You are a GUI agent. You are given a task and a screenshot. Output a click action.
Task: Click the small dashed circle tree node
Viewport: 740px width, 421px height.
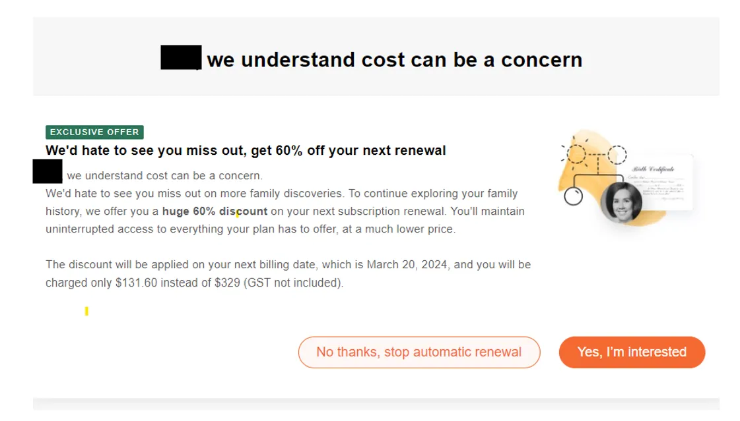click(617, 155)
